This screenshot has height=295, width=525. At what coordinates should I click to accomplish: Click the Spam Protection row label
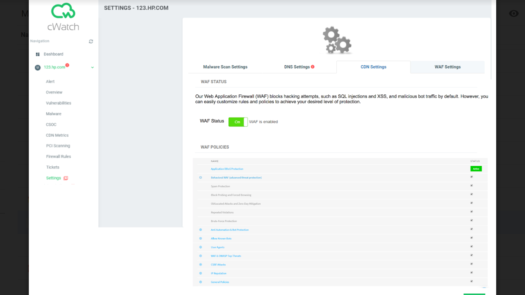[221, 186]
